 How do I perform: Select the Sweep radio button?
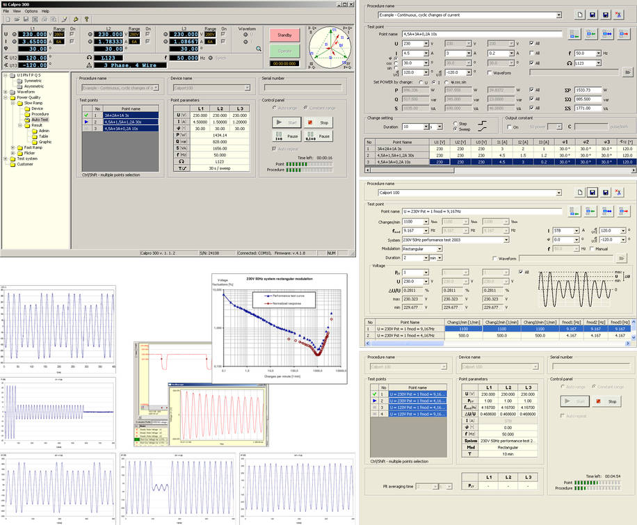[455, 129]
